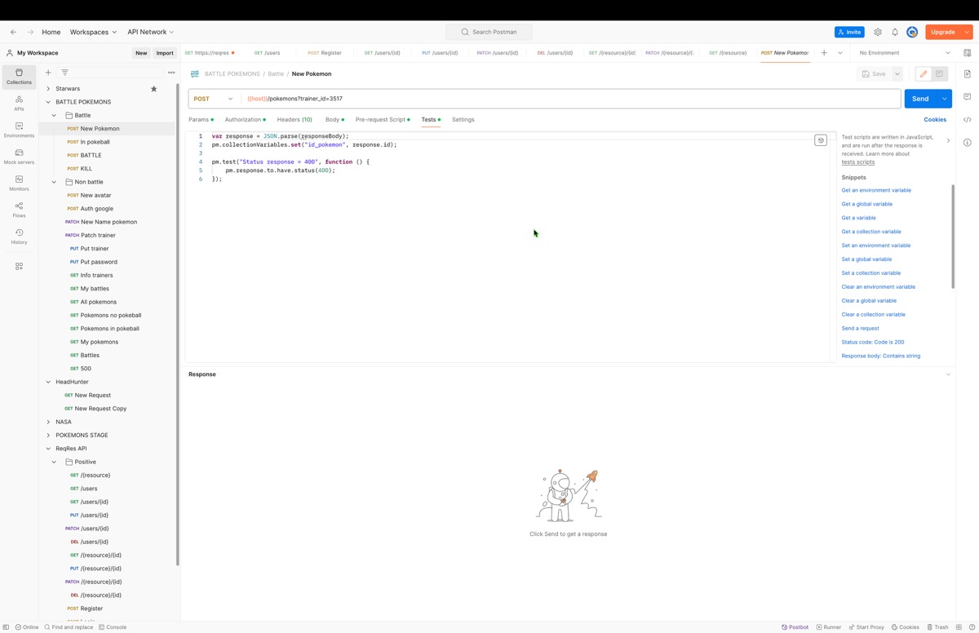Viewport: 979px width, 633px height.
Task: Click the back navigation arrow
Action: tap(13, 32)
